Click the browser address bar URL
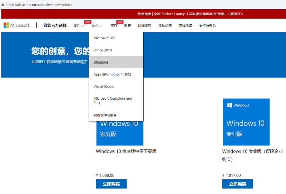This screenshot has width=286, height=194. (x=39, y=5)
